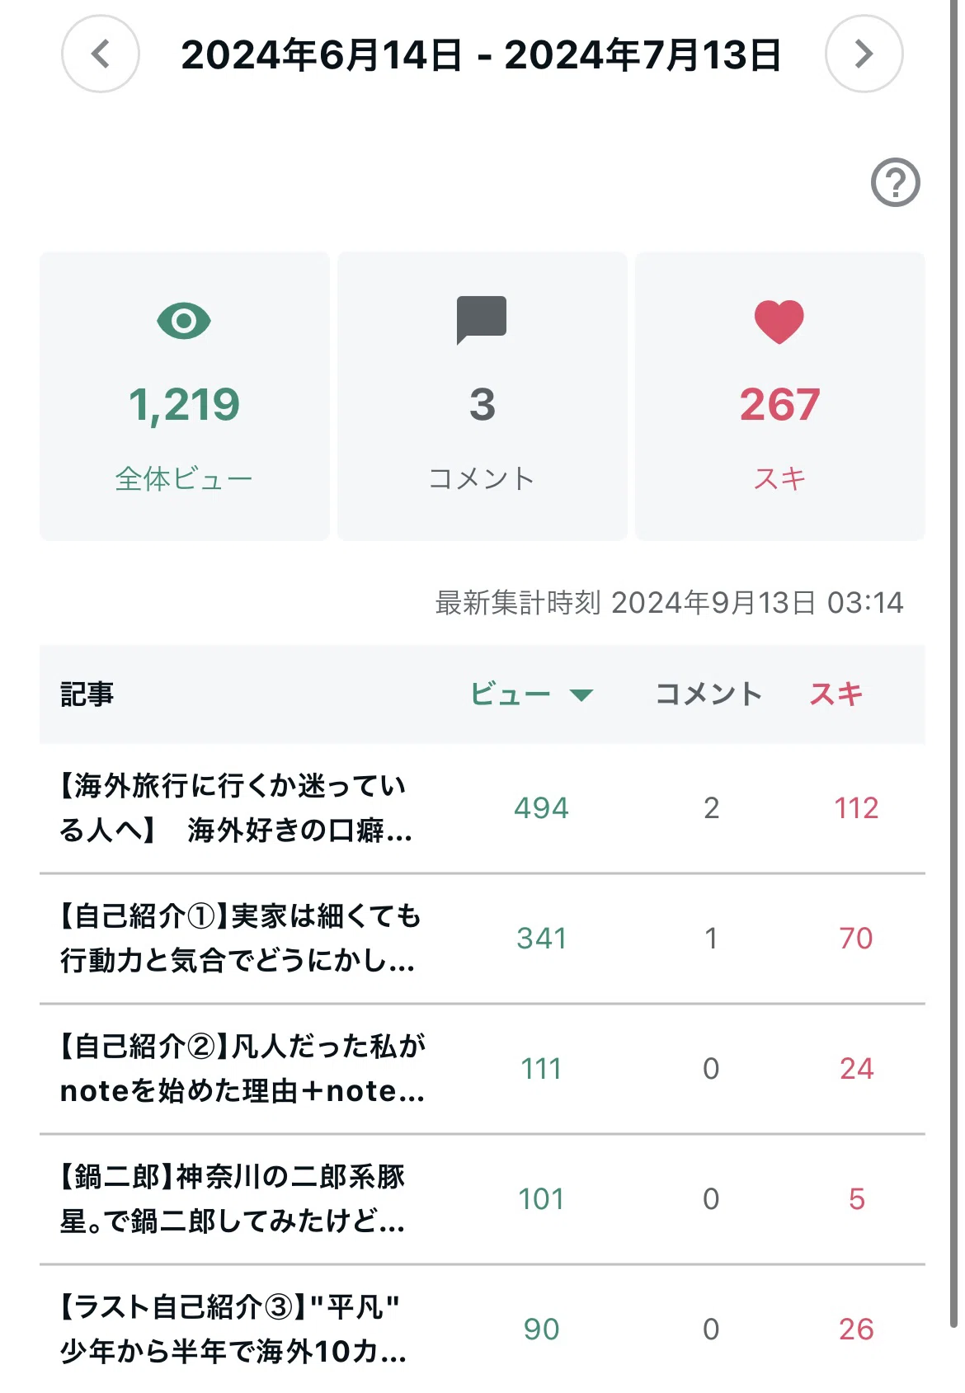Go to the previous date range arrow
965x1393 pixels.
coord(100,54)
